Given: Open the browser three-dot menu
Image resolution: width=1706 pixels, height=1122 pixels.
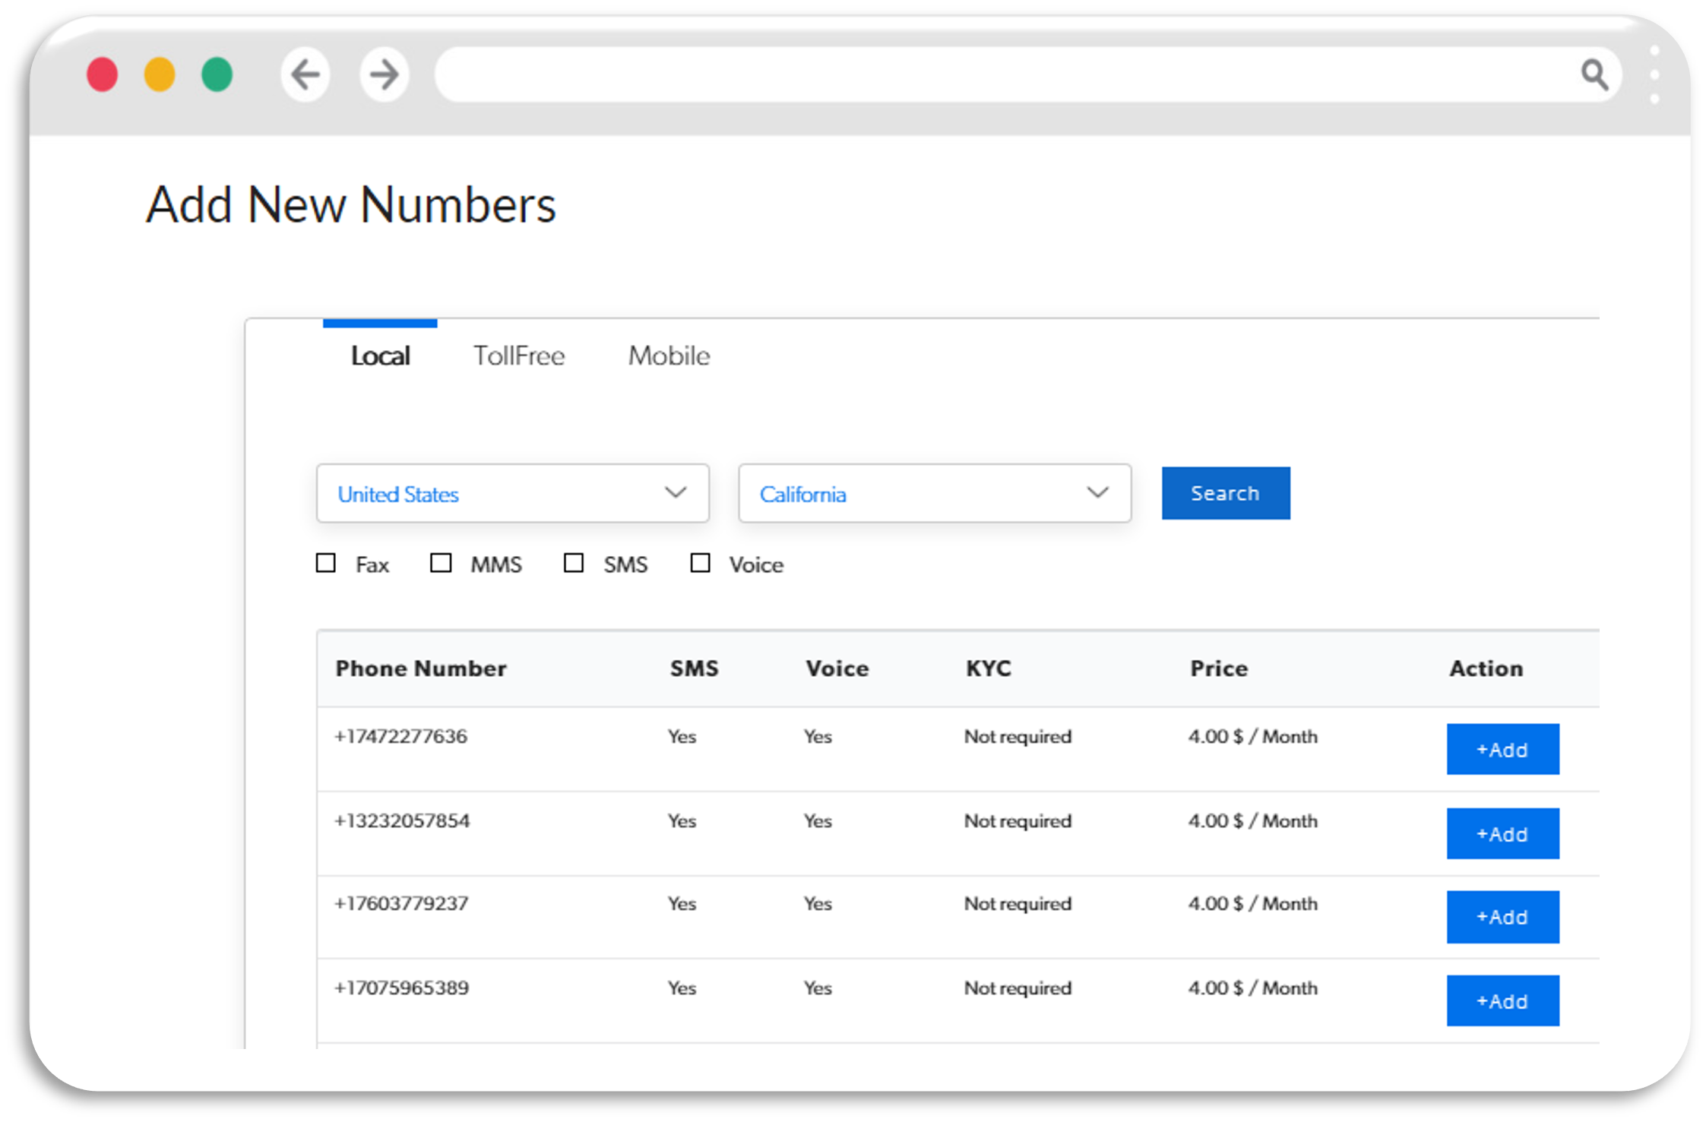Looking at the screenshot, I should [1654, 74].
